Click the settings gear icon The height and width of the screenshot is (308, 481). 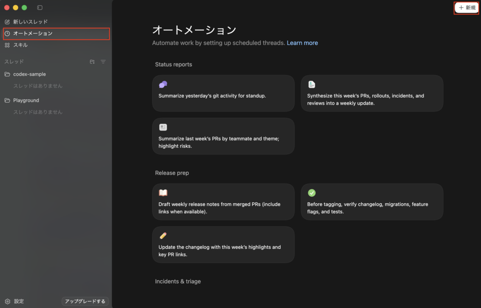click(x=8, y=301)
